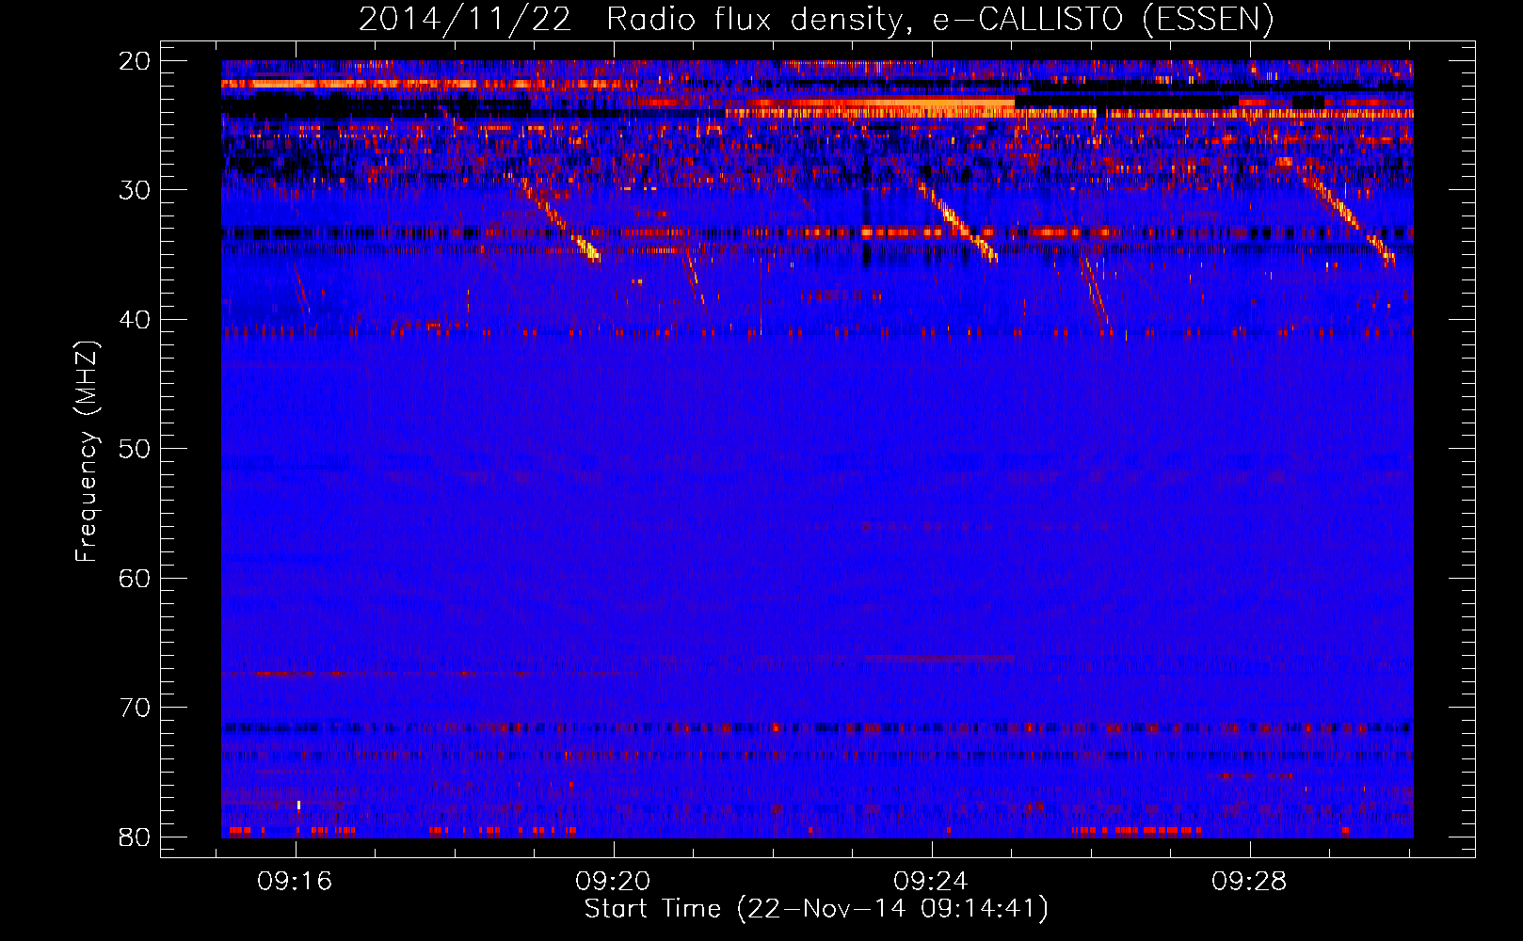The height and width of the screenshot is (941, 1523).
Task: Click the plot title mentioning e-CALLISTO (ESSEN)
Action: tap(815, 20)
